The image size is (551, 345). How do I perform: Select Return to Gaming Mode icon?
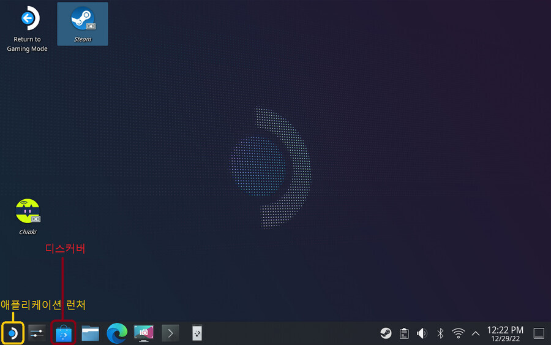pyautogui.click(x=27, y=29)
